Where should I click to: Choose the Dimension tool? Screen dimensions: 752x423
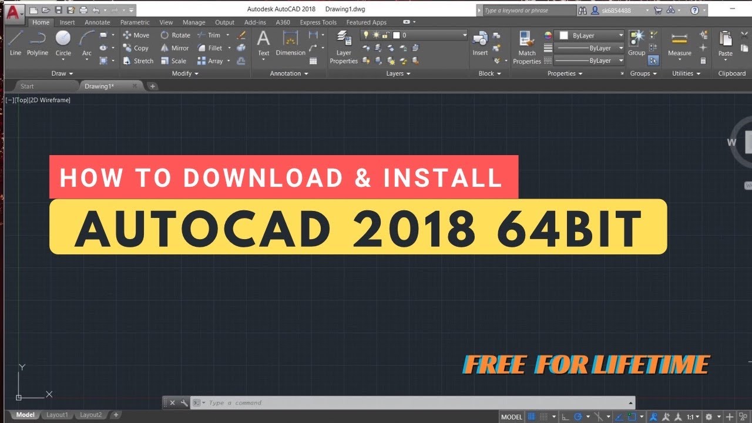tap(291, 43)
